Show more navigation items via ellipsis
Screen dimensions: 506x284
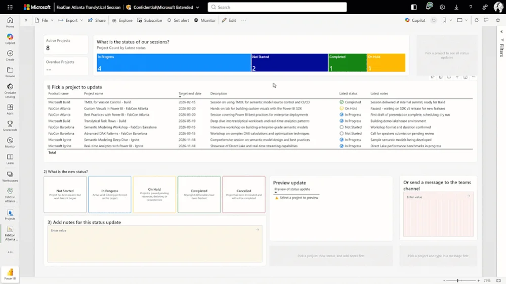click(10, 252)
